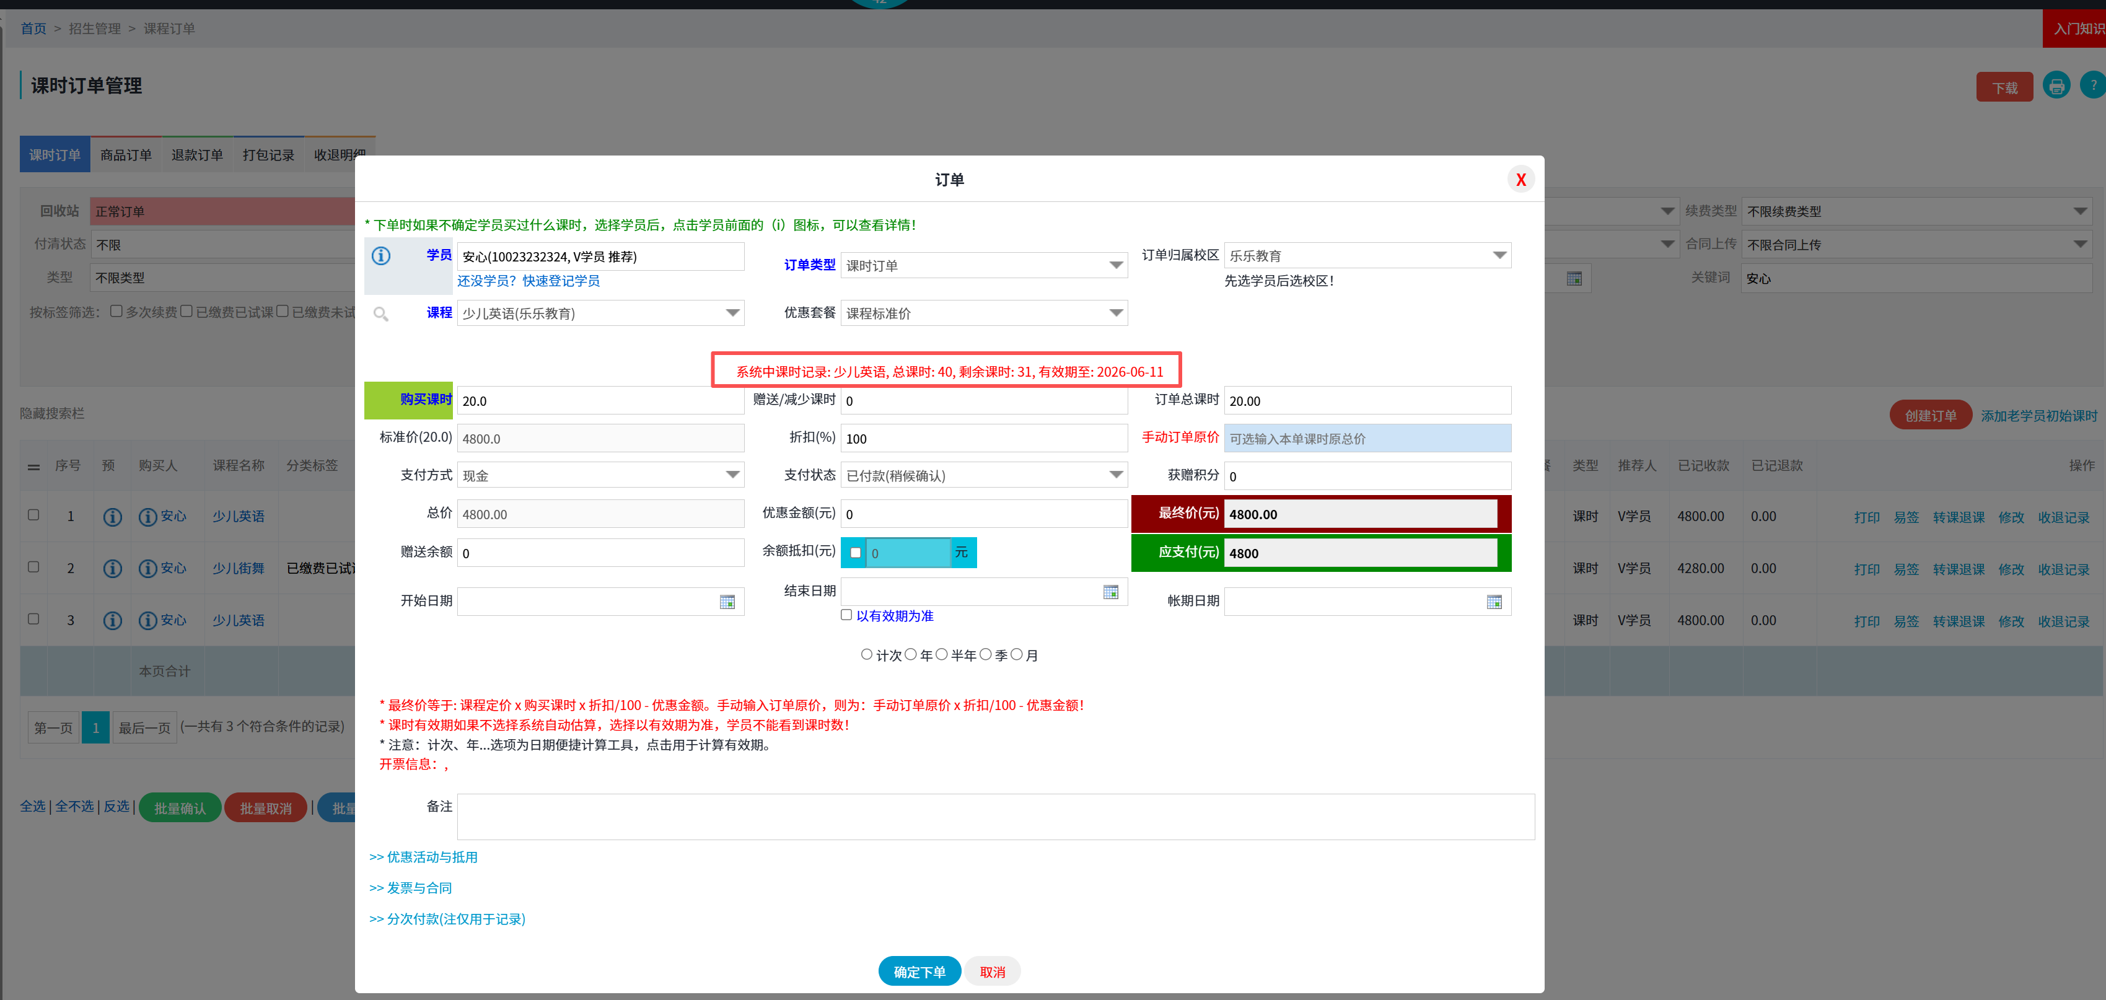2106x1000 pixels.
Task: Open the 结束日期 calendar picker icon
Action: pyautogui.click(x=1110, y=592)
